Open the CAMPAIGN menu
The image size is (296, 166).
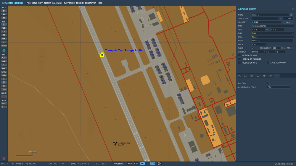[x=57, y=3]
